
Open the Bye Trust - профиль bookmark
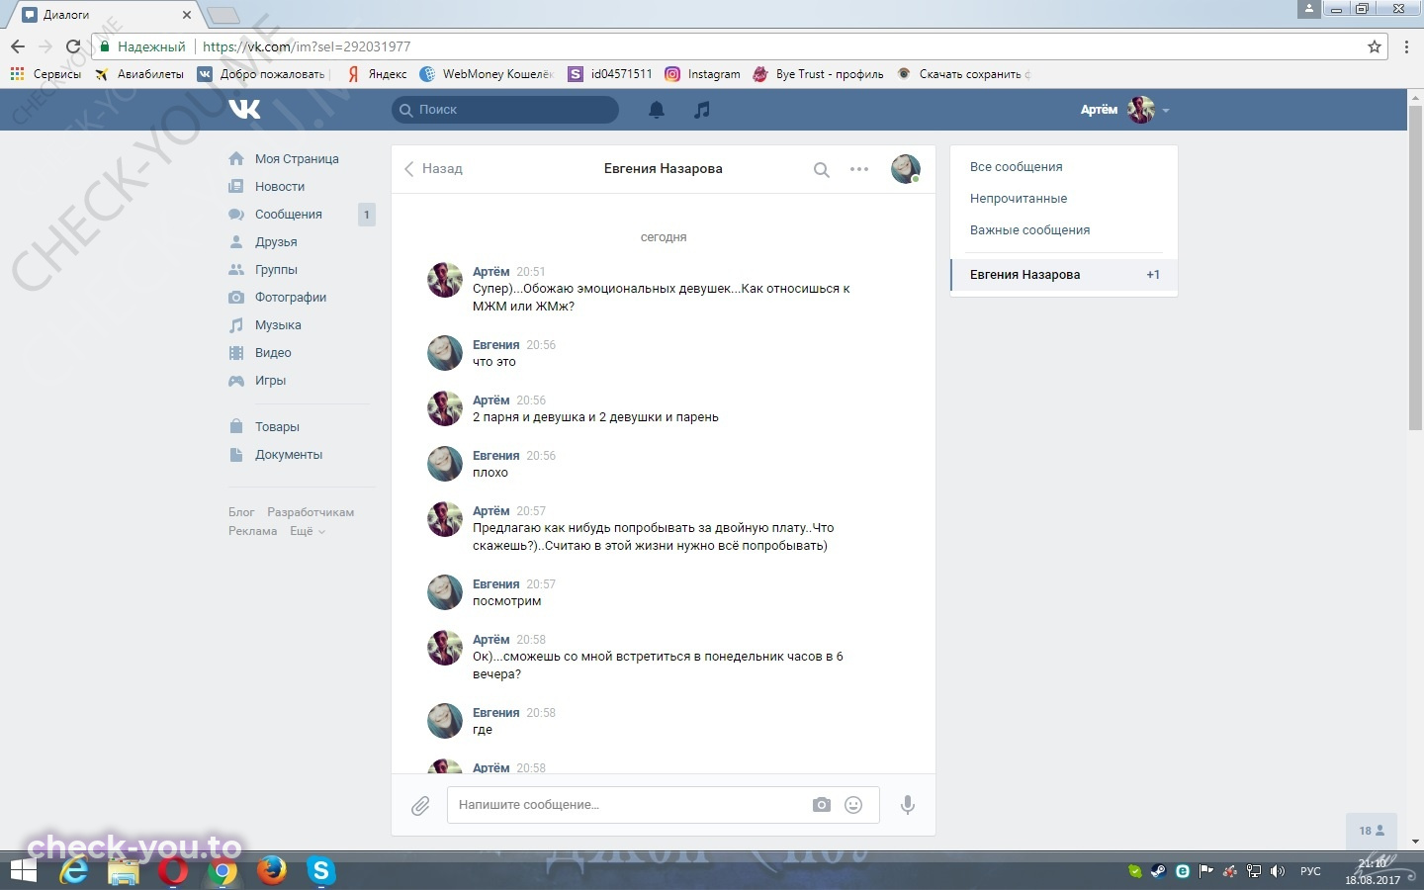818,74
